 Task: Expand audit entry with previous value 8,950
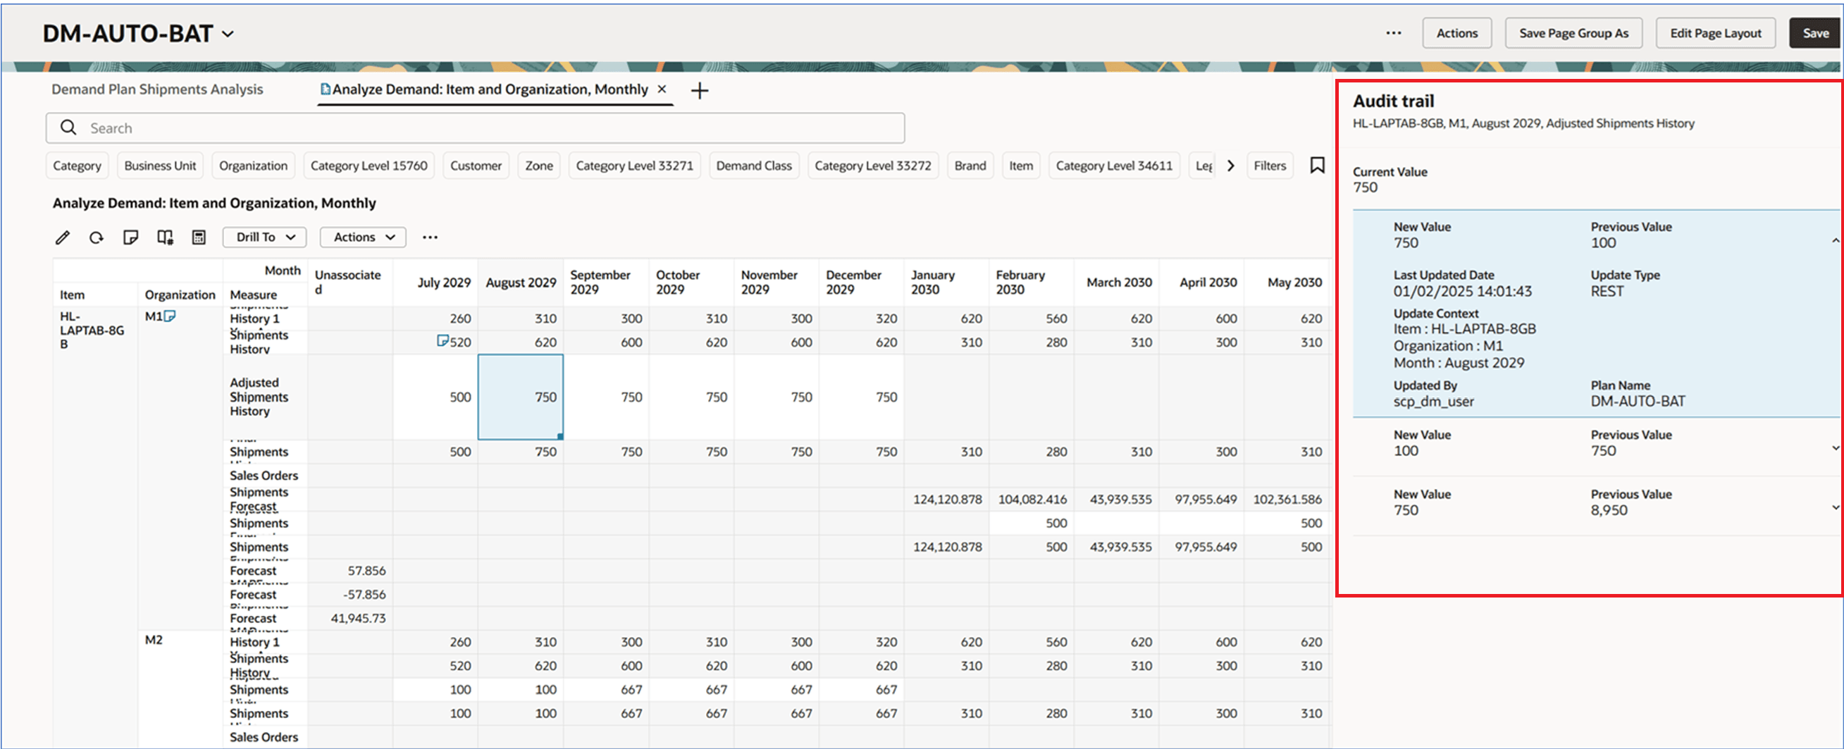pos(1835,507)
